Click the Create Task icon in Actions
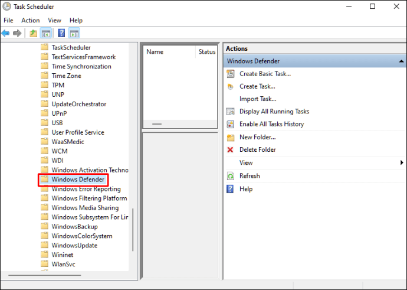The image size is (407, 290). coord(231,86)
